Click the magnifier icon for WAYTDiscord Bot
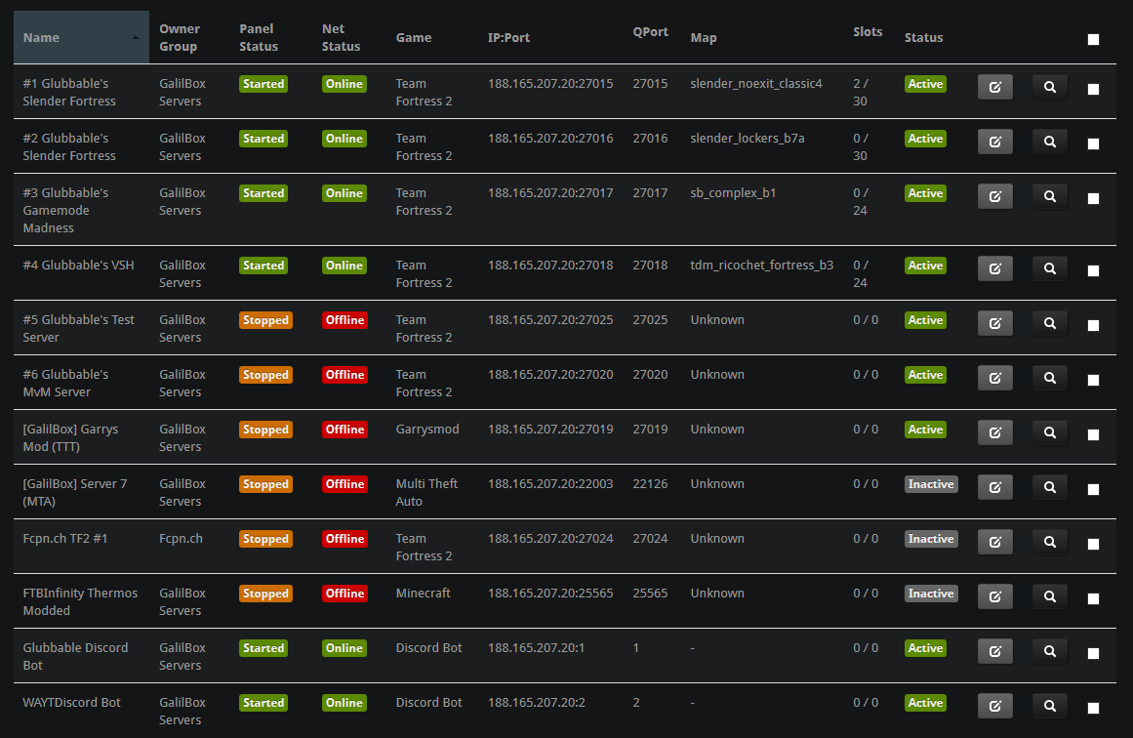Viewport: 1133px width, 738px height. point(1050,706)
